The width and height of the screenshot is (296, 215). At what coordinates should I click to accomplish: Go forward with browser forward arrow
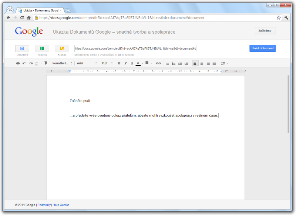[x=15, y=18]
